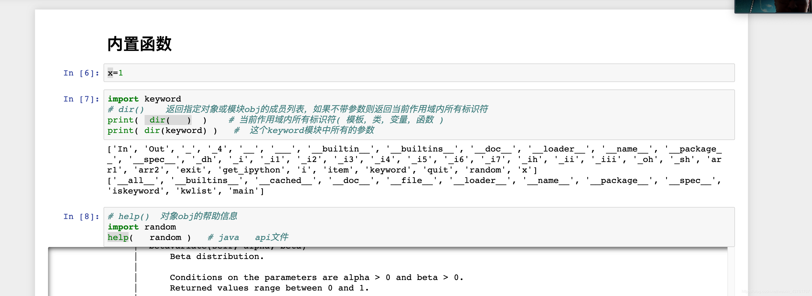
Task: Click the output line starting with ['__all__'
Action: tap(414, 180)
